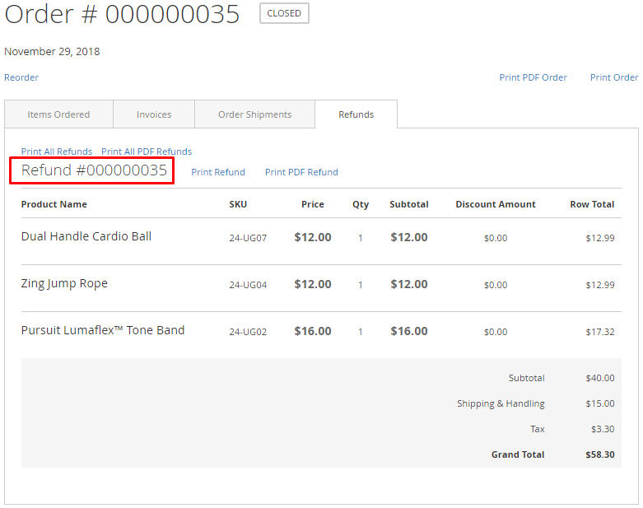Go to the Order Shipments tab
The width and height of the screenshot is (643, 508).
point(254,114)
